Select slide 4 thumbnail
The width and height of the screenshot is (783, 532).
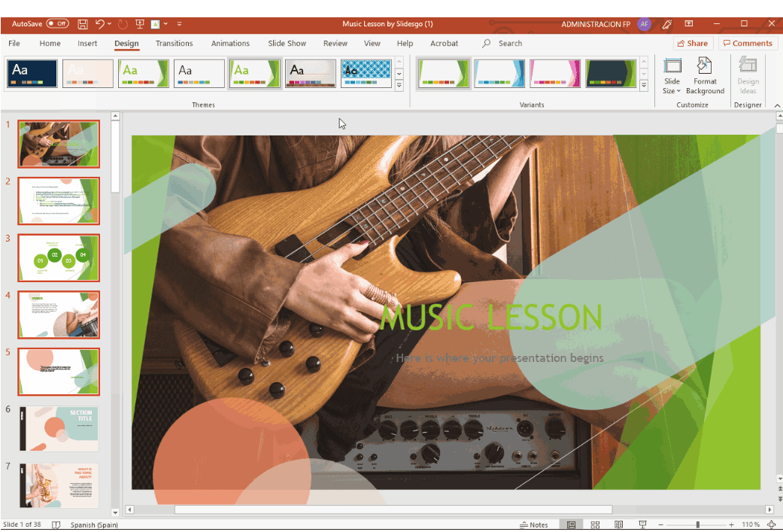click(x=59, y=315)
